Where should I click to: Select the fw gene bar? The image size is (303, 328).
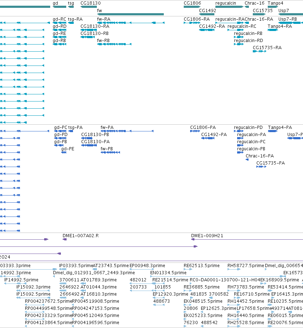tap(130, 14)
